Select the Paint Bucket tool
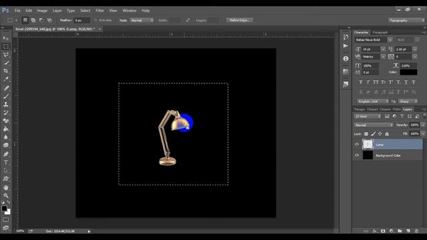Screen dimensions: 427x240 (6, 129)
